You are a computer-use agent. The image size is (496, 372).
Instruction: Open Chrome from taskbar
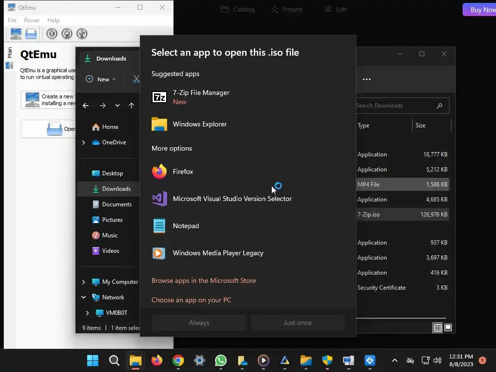point(178,360)
